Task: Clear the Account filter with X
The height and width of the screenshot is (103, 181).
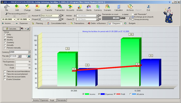Action: (63, 15)
